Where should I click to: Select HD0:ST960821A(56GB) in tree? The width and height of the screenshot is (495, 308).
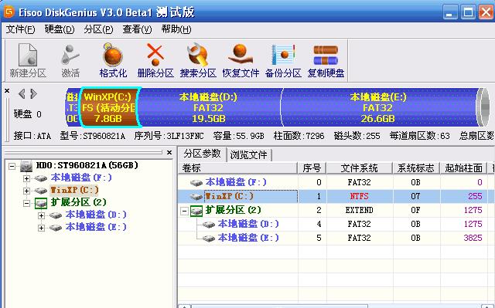point(87,165)
